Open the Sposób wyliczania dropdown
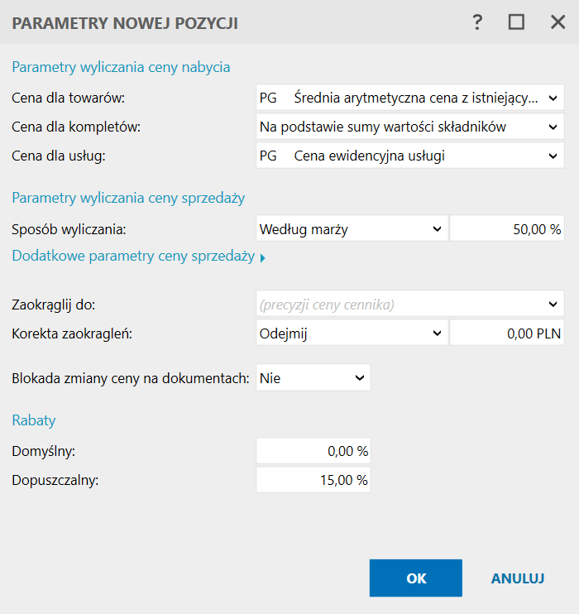This screenshot has height=614, width=579. [352, 229]
